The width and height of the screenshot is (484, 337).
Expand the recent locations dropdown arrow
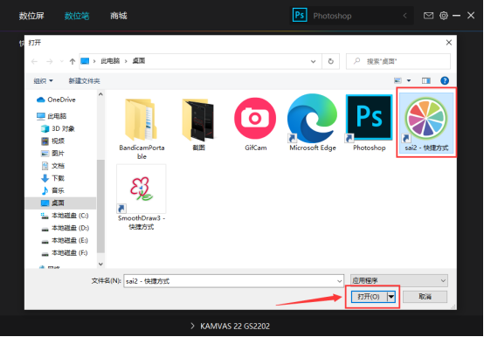[x=62, y=62]
